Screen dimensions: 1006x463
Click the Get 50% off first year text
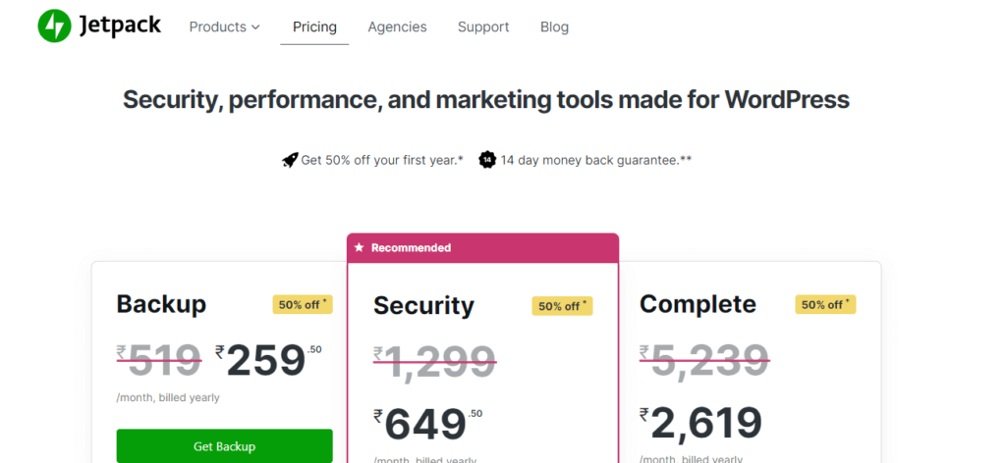coord(382,160)
